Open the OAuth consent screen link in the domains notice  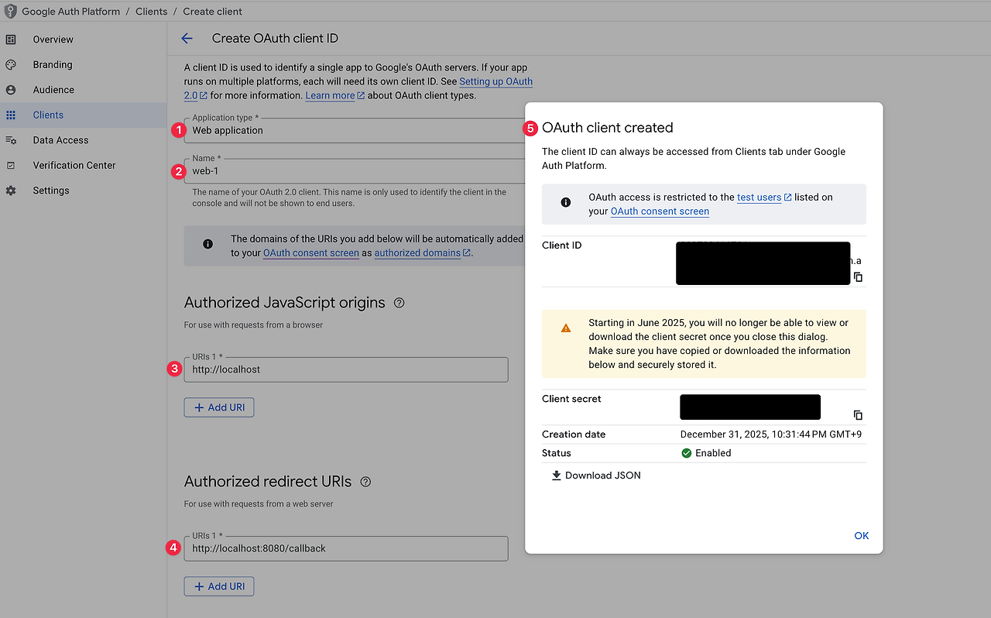(x=311, y=253)
